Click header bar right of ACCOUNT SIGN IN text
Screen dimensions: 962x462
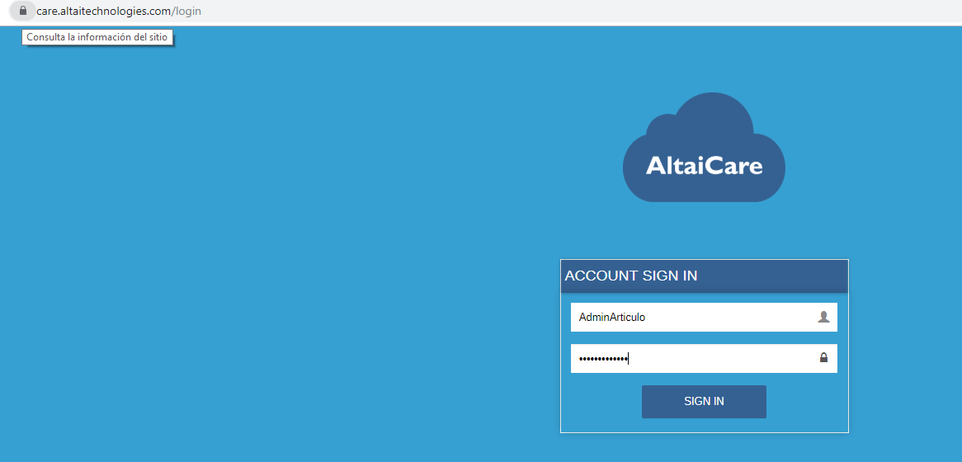773,276
